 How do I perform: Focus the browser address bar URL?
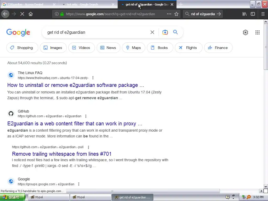(x=110, y=14)
